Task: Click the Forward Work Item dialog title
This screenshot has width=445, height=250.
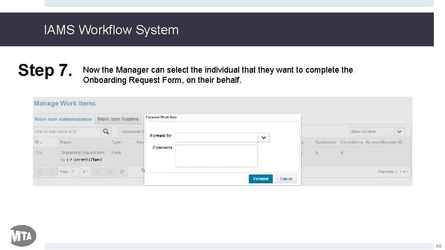Action: click(161, 117)
